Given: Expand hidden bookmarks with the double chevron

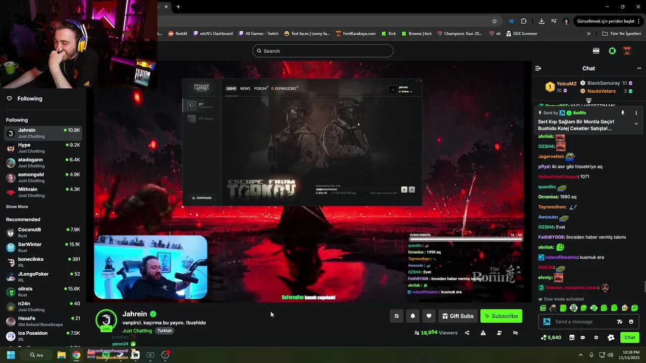Looking at the screenshot, I should click(588, 34).
